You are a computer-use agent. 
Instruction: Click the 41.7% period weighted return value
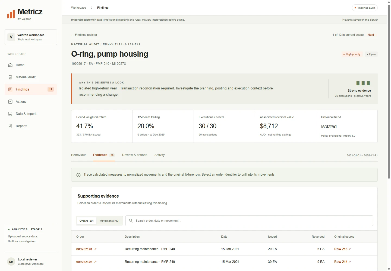(84, 126)
